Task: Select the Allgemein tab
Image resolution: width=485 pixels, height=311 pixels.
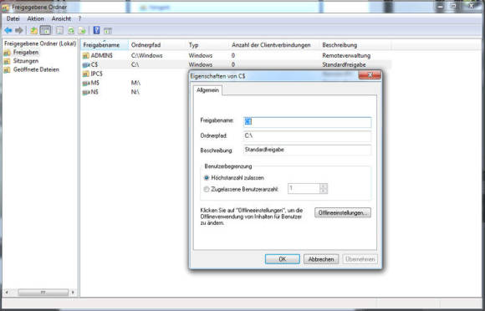Action: (208, 90)
